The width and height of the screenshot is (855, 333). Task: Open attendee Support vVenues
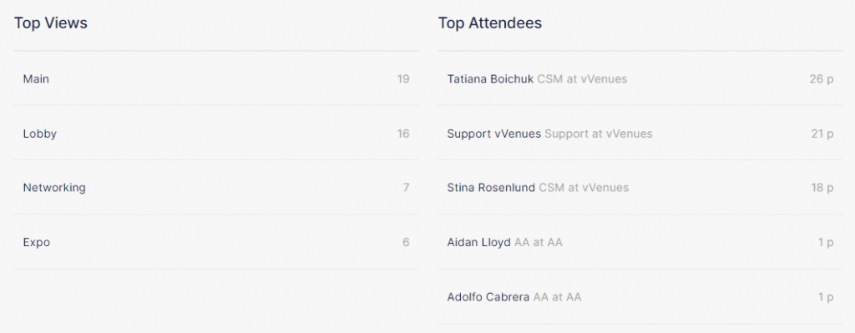(x=640, y=133)
